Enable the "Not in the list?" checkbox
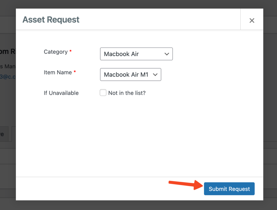Screen dimensions: 277x210 tap(103, 93)
